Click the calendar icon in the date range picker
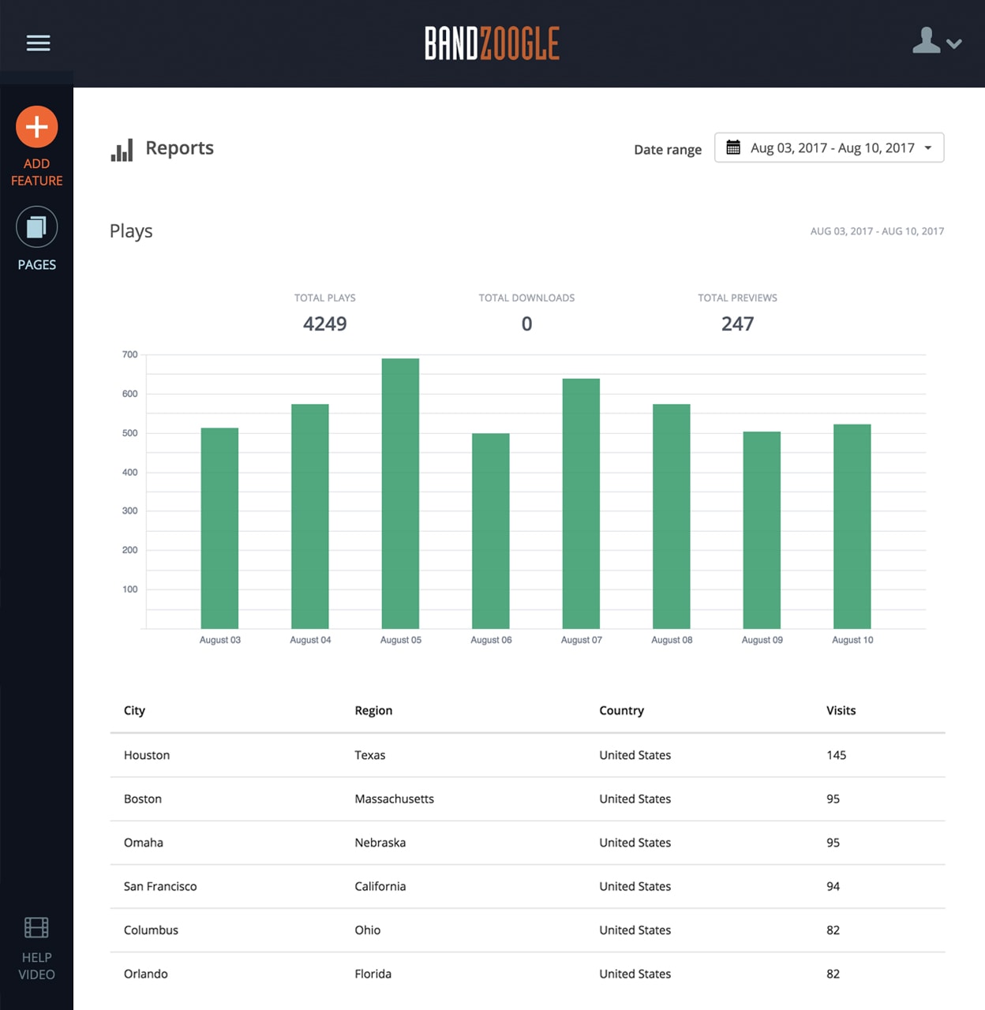 coord(733,147)
